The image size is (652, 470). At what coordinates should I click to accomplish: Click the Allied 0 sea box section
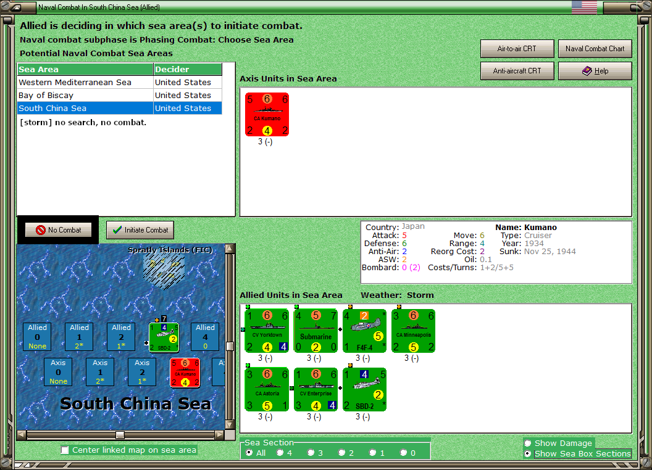38,337
